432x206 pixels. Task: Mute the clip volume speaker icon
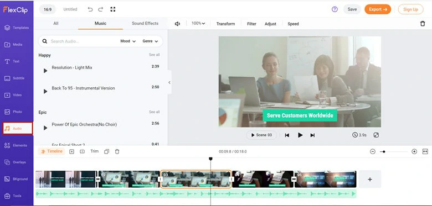[x=177, y=24]
